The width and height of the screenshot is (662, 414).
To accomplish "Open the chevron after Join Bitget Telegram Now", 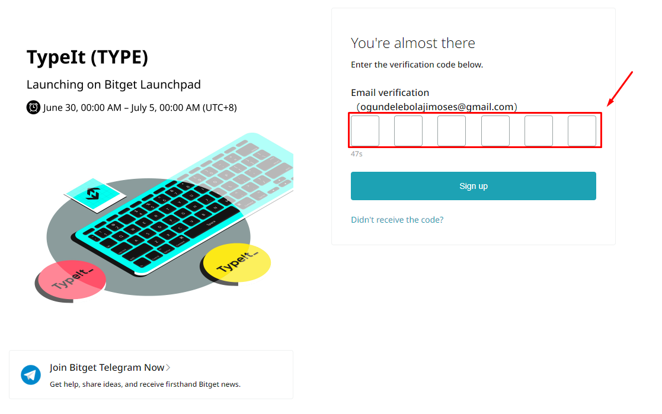I will [x=168, y=368].
